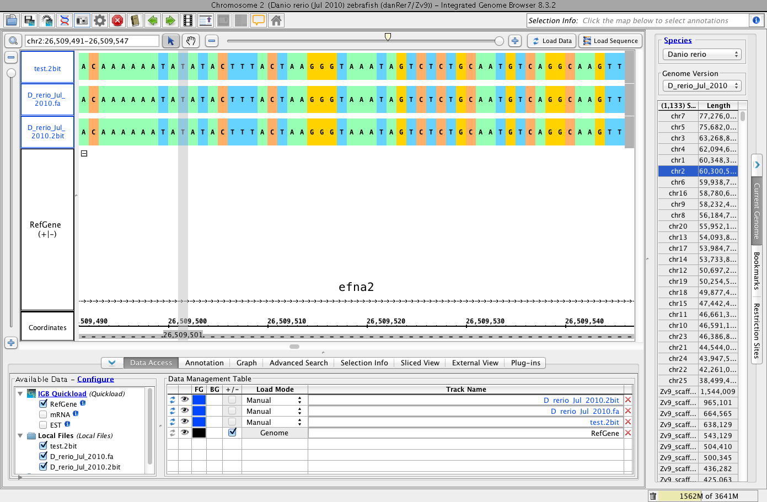Open the Species dropdown showing Danio rerio
The width and height of the screenshot is (767, 502).
coord(701,55)
